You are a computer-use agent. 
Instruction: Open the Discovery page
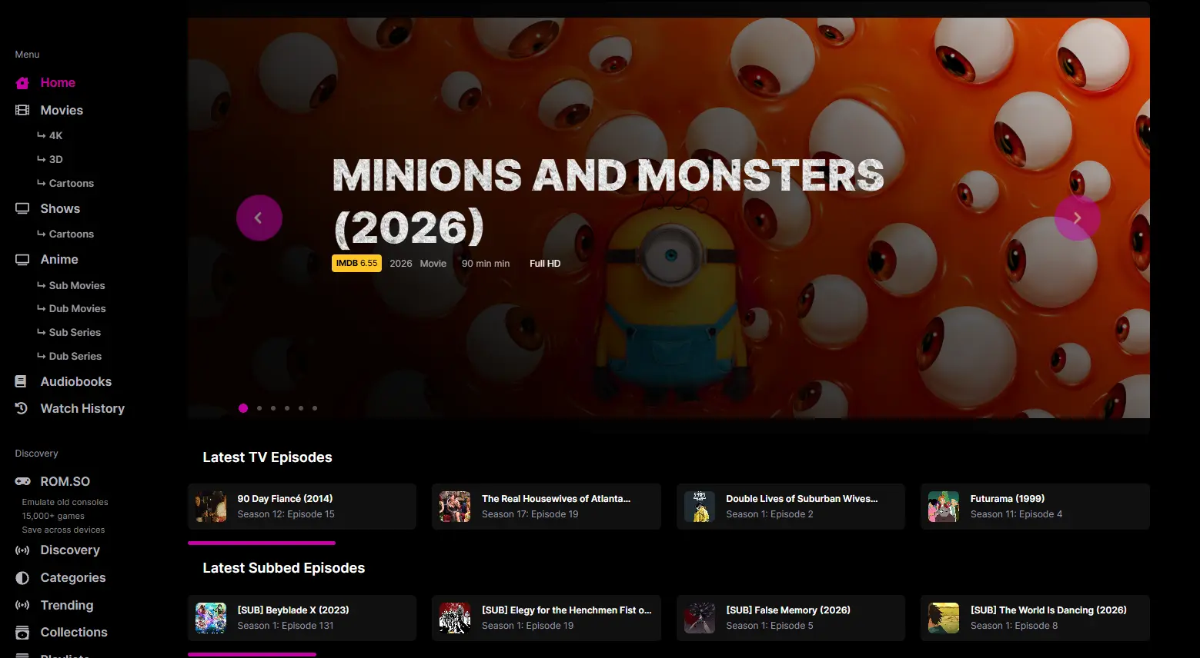(x=70, y=550)
